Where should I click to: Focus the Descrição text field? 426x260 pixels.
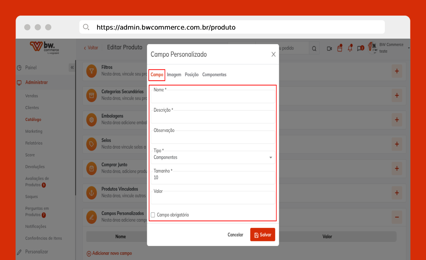point(213,117)
